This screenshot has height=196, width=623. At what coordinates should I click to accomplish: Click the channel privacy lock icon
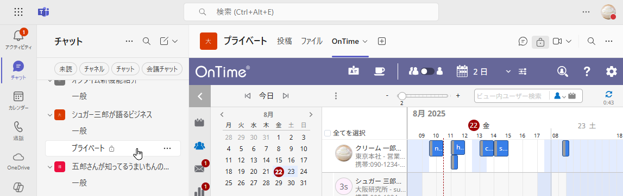(x=540, y=42)
